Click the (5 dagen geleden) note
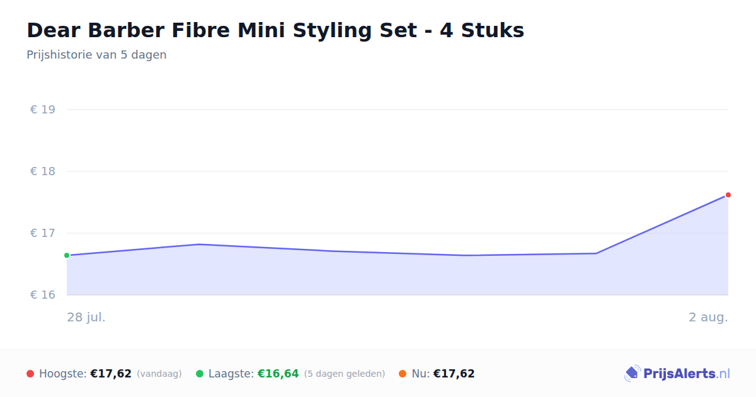The width and height of the screenshot is (756, 397). 345,374
